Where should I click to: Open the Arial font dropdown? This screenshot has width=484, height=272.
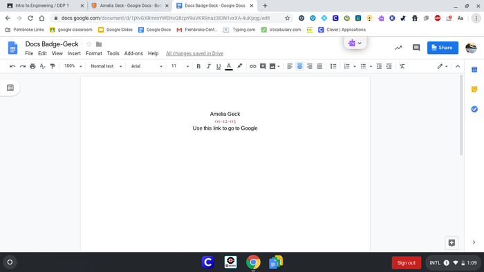point(147,66)
